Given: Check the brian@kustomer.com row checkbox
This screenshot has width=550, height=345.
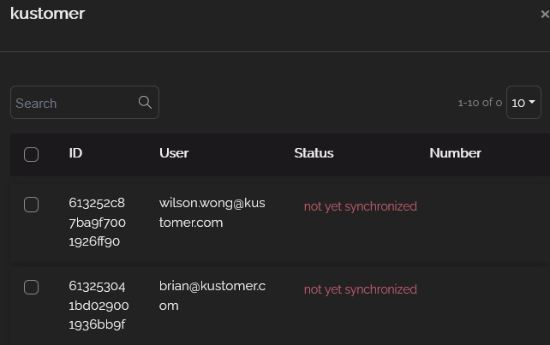Looking at the screenshot, I should tap(31, 287).
